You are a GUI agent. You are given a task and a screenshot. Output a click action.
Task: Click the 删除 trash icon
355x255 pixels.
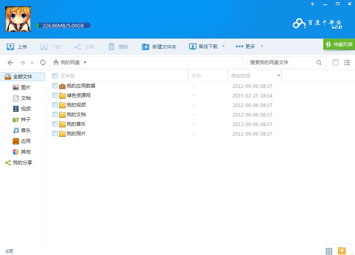(x=112, y=47)
